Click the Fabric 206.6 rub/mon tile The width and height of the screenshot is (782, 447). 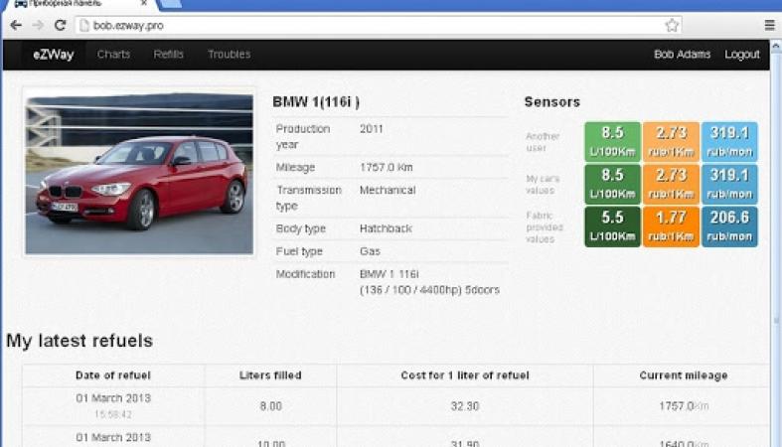729,226
